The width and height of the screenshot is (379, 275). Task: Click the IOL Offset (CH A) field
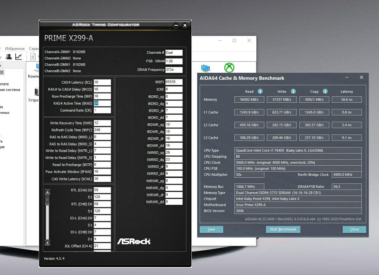point(102,246)
